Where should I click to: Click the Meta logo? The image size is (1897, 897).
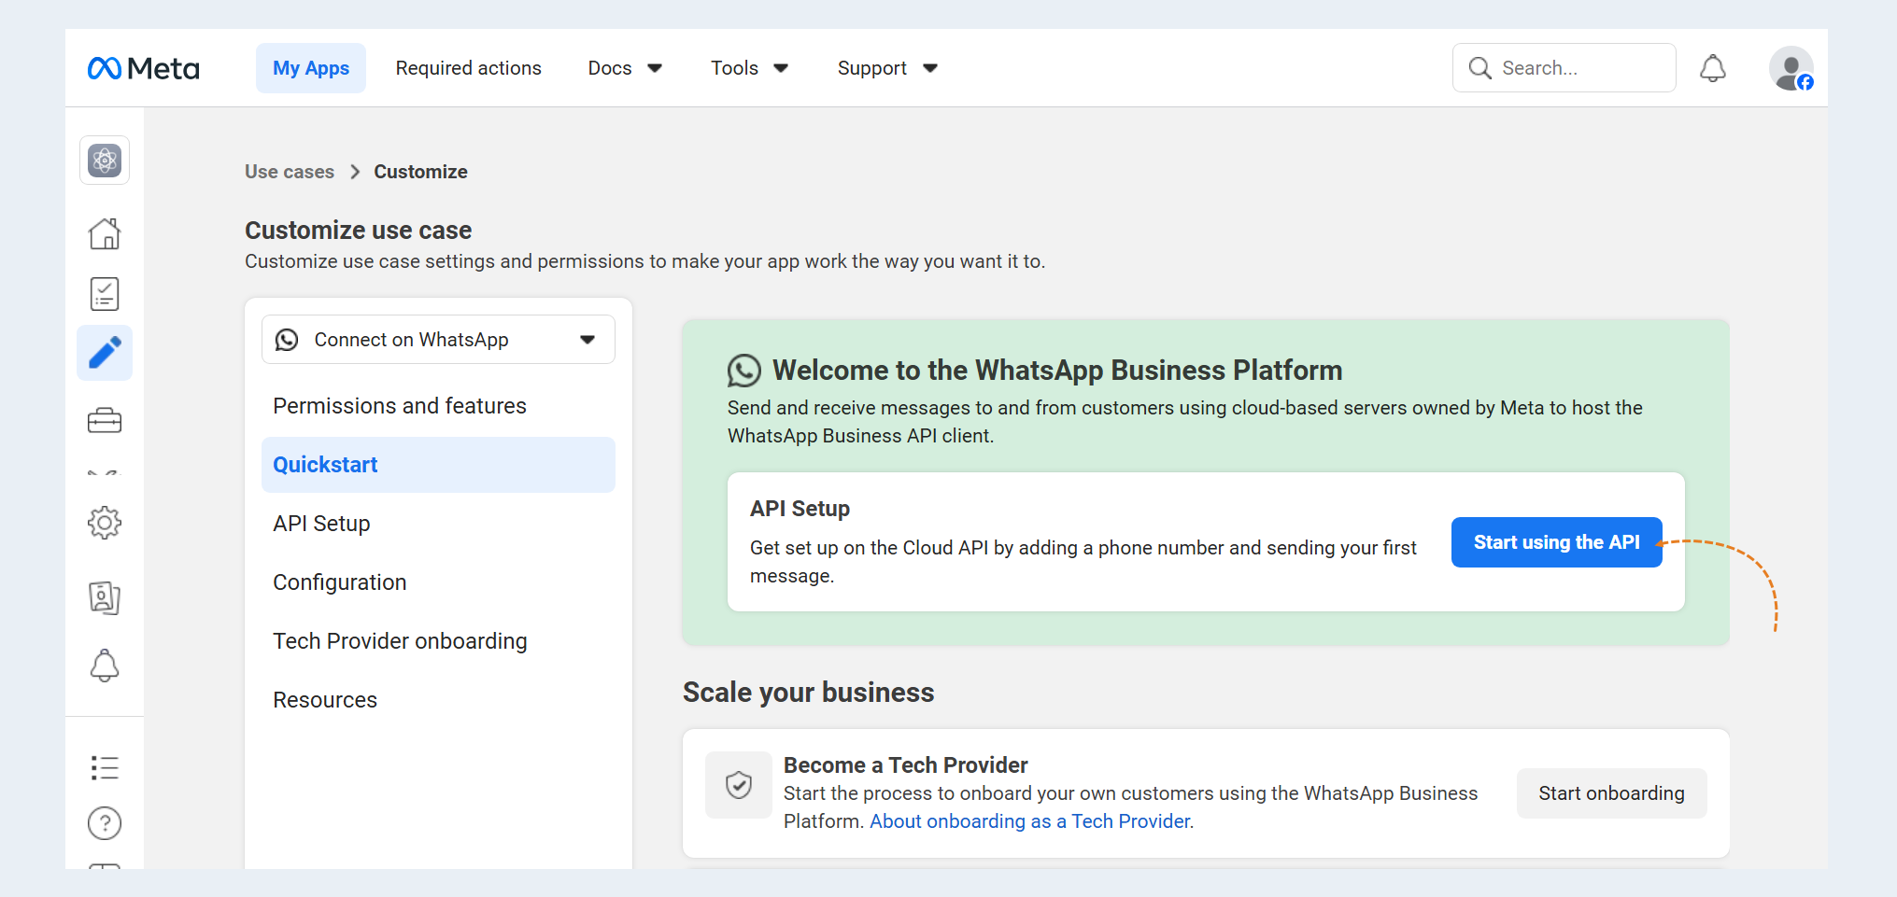(x=143, y=68)
